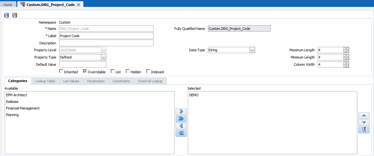The height and width of the screenshot is (156, 374).
Task: Move selected category to Selected list
Action: pos(181,112)
